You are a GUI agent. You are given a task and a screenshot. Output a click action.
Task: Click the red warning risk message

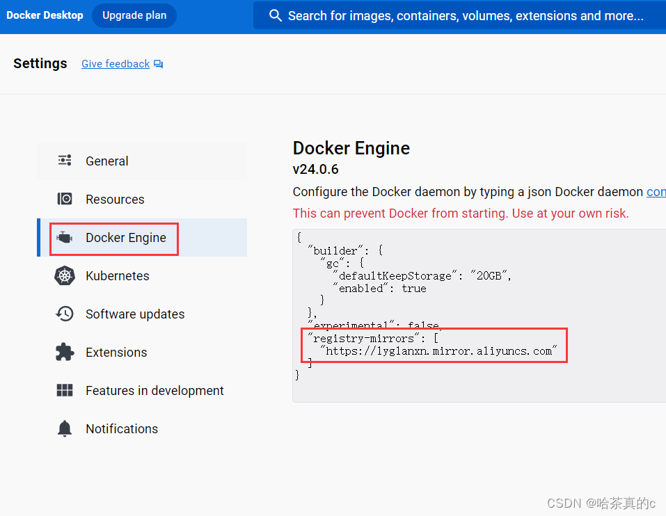tap(461, 213)
